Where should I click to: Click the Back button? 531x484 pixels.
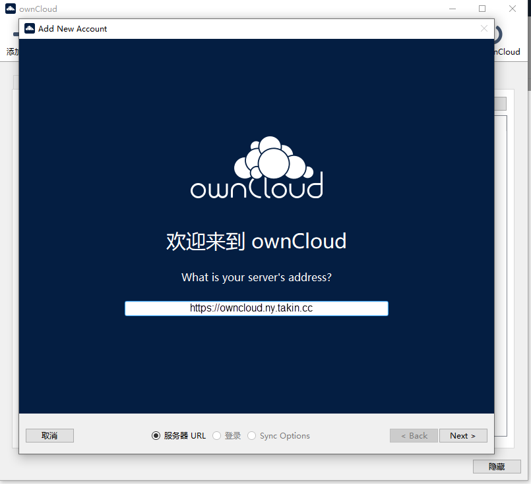[x=414, y=436]
